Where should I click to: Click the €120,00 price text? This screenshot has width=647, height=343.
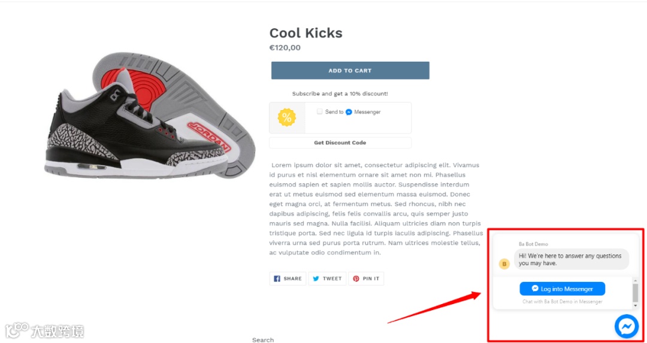click(x=285, y=48)
